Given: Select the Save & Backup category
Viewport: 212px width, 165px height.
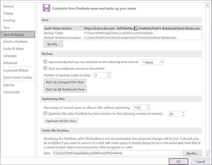Looking at the screenshot, I should (18, 35).
